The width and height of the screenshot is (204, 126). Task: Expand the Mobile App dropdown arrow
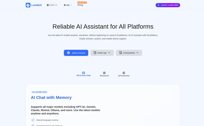coord(109,53)
